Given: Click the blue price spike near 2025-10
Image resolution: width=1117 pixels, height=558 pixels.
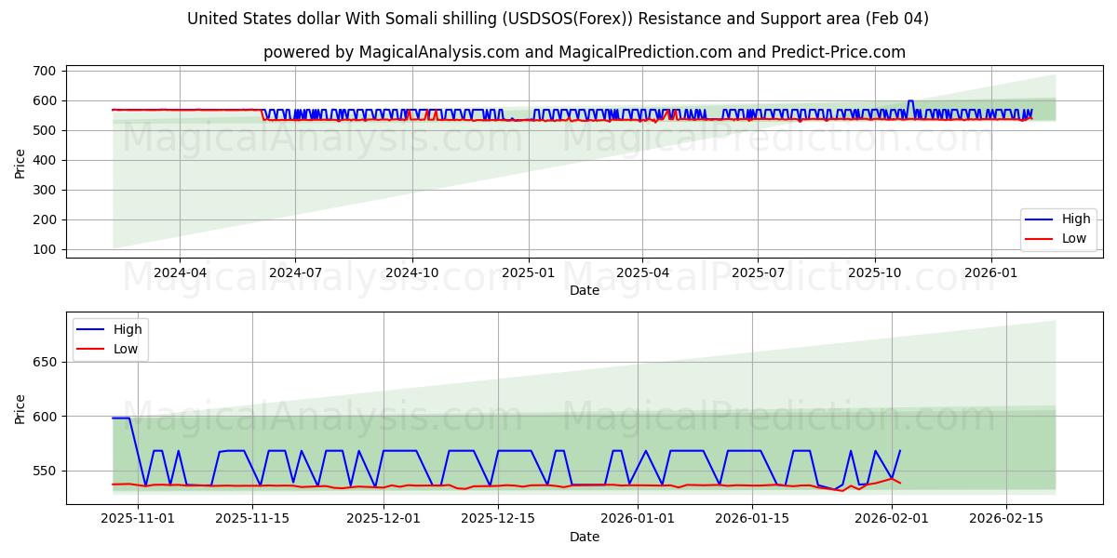Looking at the screenshot, I should 910,100.
